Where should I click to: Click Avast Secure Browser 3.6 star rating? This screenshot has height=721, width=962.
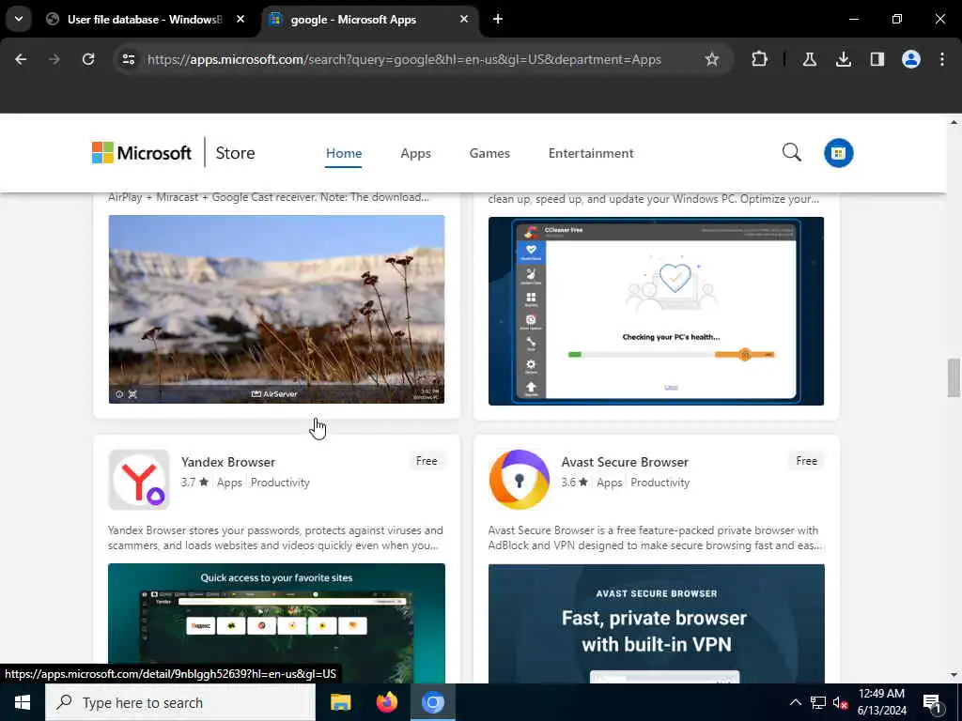575,483
